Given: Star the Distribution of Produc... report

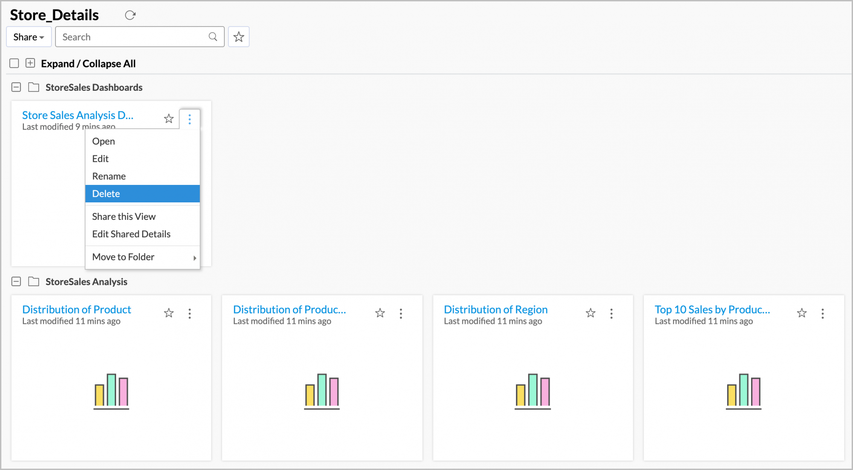Looking at the screenshot, I should click(x=380, y=313).
